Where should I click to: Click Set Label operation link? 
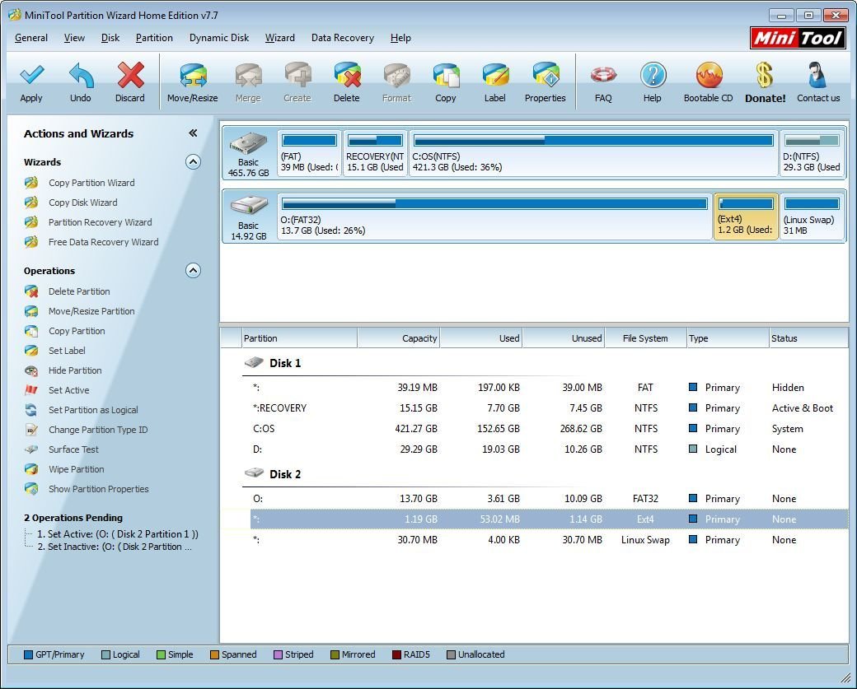click(x=67, y=351)
